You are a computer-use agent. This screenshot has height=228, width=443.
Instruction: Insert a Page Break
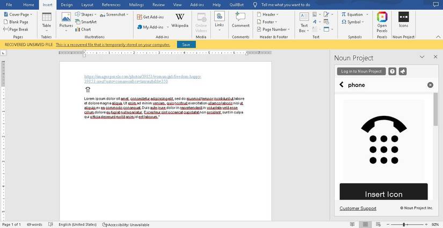[16, 29]
